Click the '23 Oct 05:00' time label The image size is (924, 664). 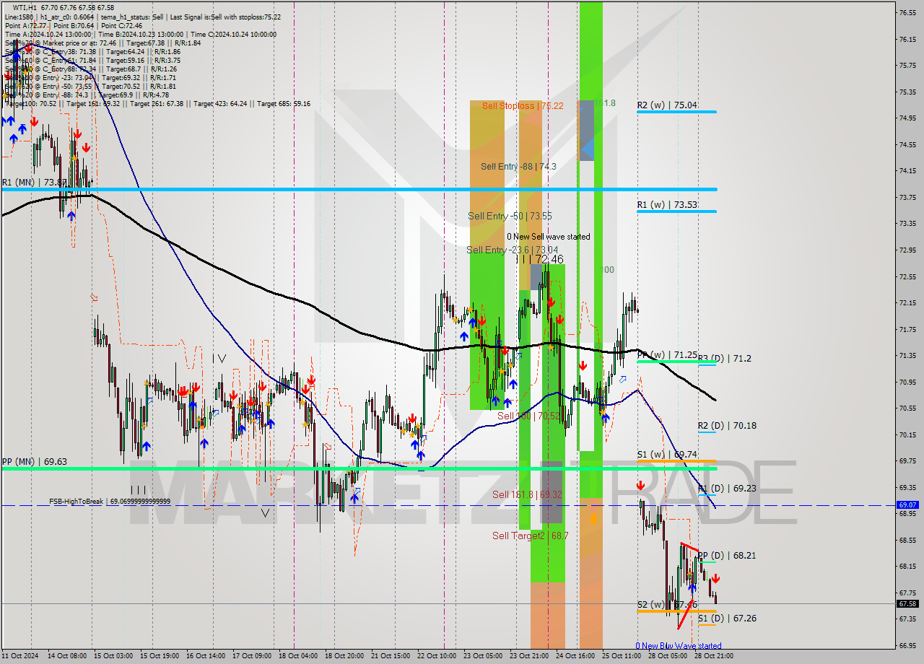[x=484, y=657]
